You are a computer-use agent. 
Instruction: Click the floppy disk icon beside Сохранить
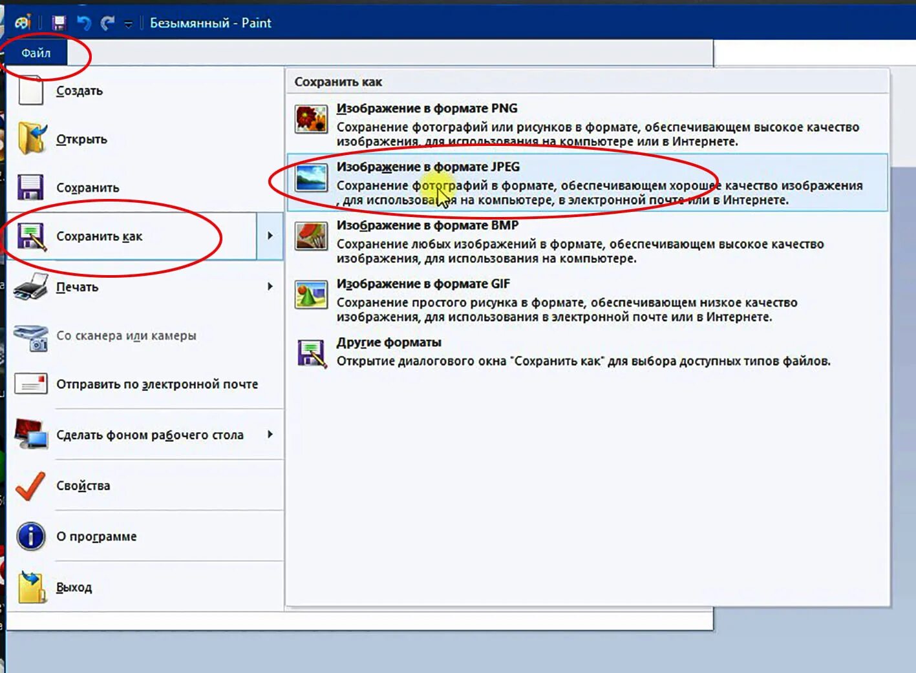tap(30, 187)
